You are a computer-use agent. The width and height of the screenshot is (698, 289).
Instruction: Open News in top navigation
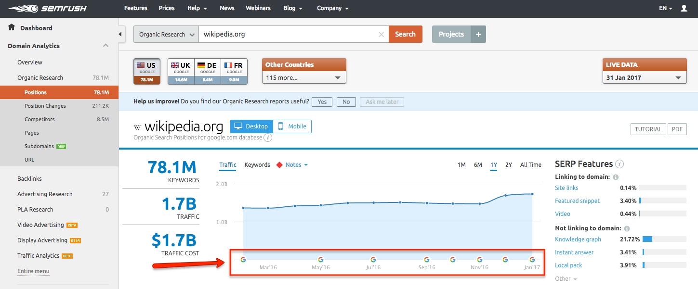point(227,8)
